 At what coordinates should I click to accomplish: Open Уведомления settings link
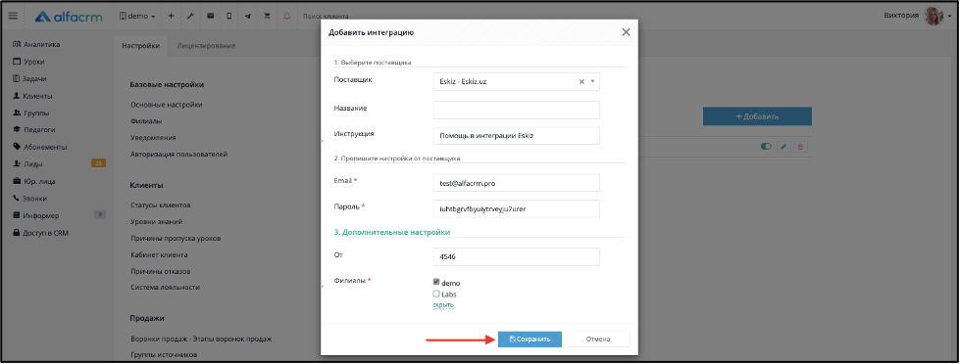tap(153, 137)
